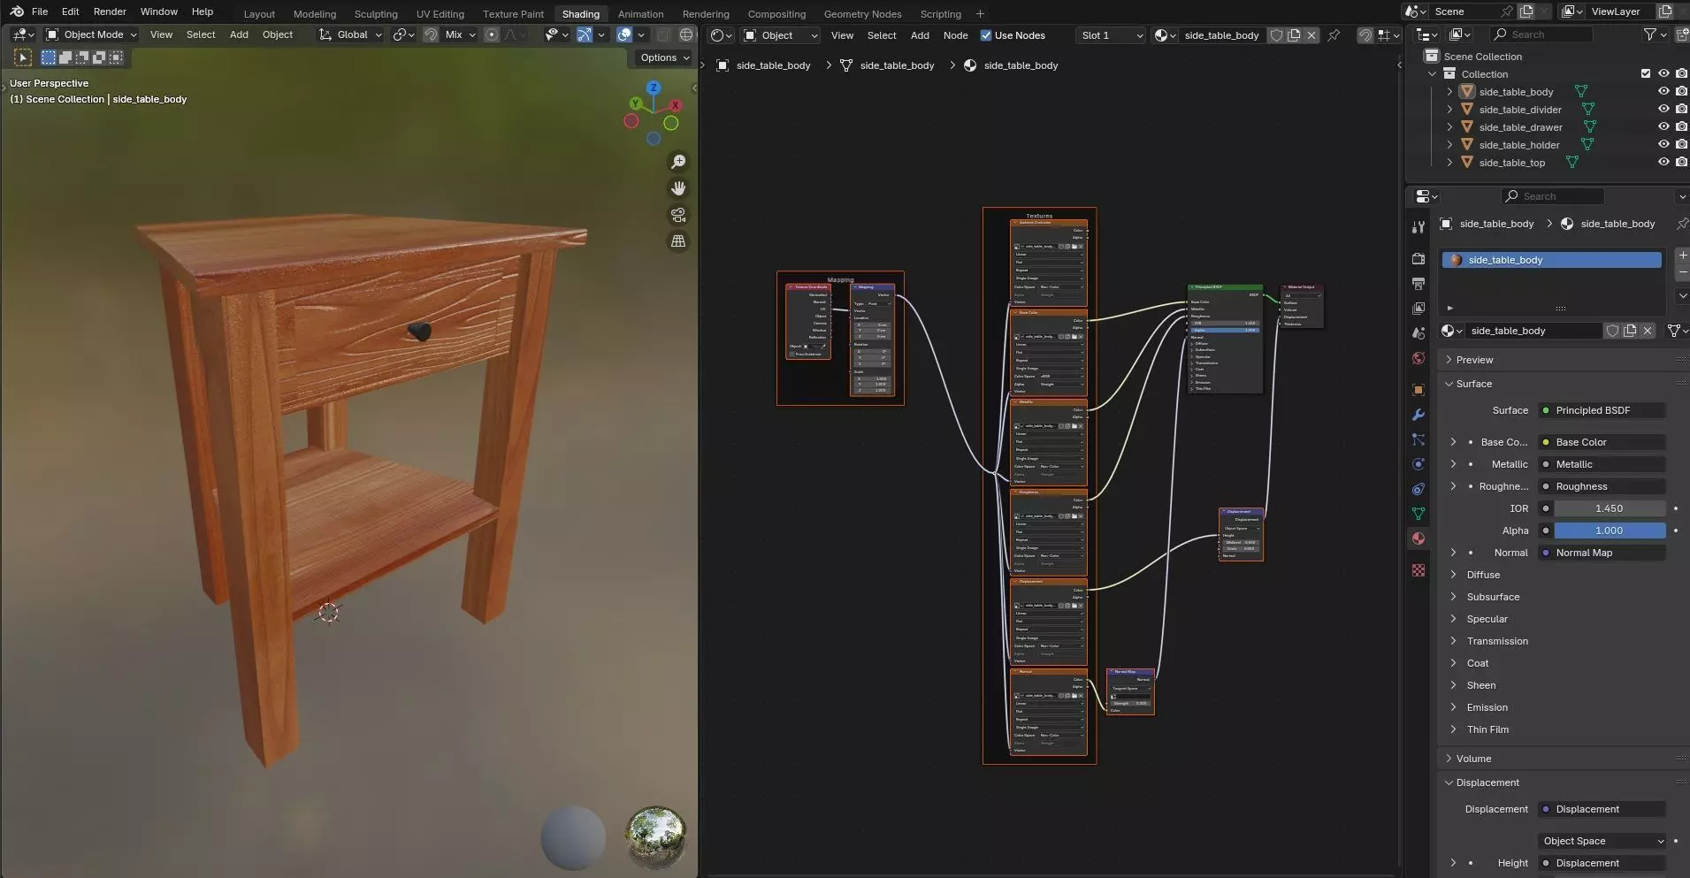
Task: Pin the node editor tree
Action: [x=1334, y=35]
